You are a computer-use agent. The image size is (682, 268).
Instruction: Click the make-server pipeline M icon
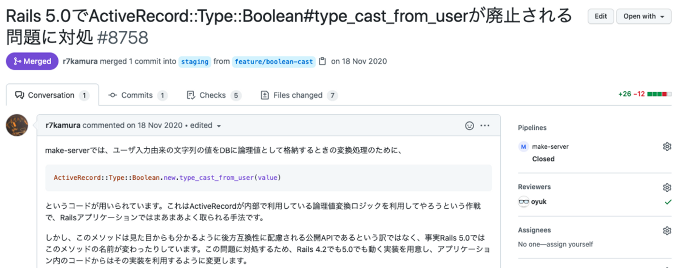523,147
